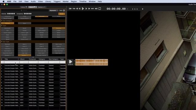Toggle the Barefoot sub type filter

click(7, 44)
